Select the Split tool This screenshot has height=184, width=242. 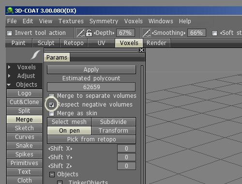tap(24, 111)
